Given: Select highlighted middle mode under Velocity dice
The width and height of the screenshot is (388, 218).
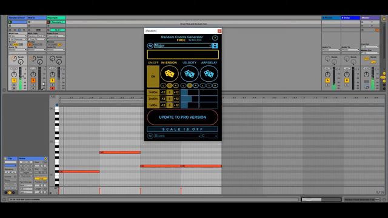Looking at the screenshot, I should click(189, 85).
